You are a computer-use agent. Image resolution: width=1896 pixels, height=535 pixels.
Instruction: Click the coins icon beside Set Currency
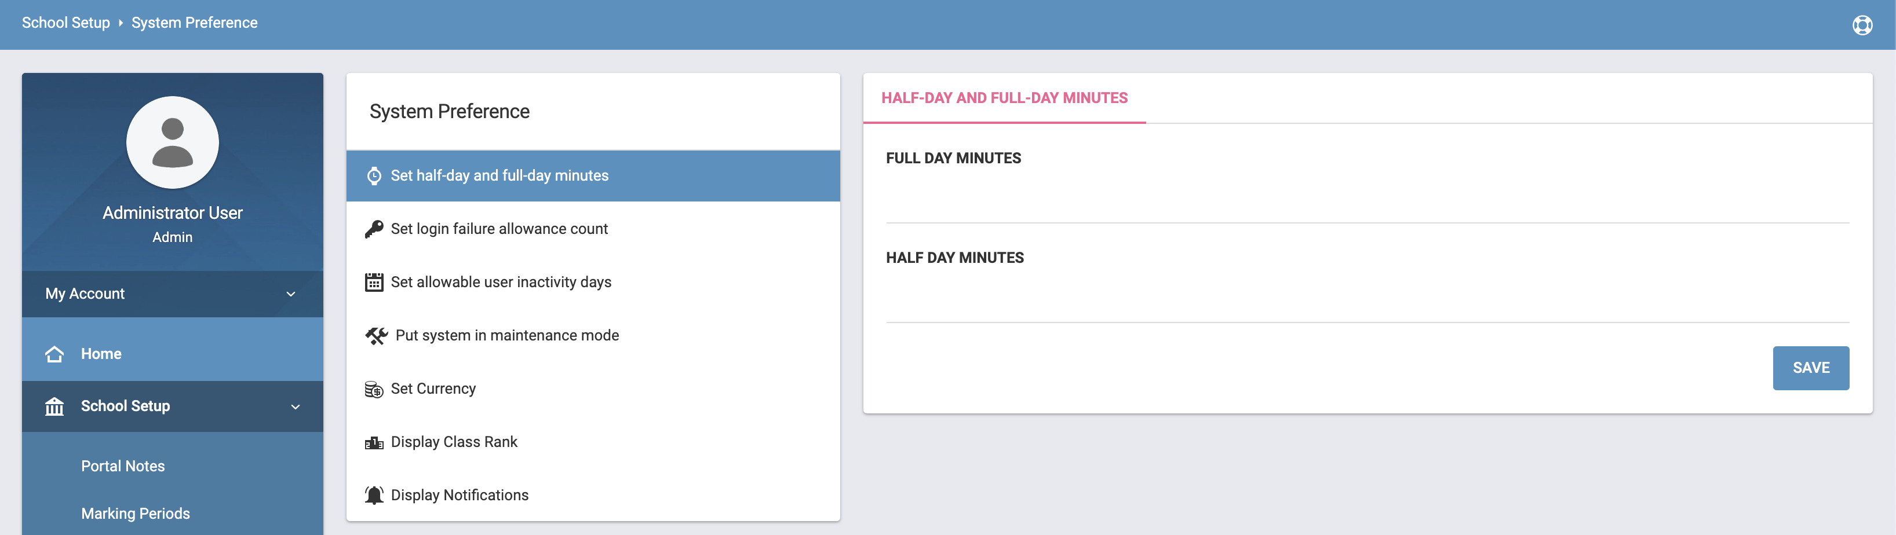[374, 389]
